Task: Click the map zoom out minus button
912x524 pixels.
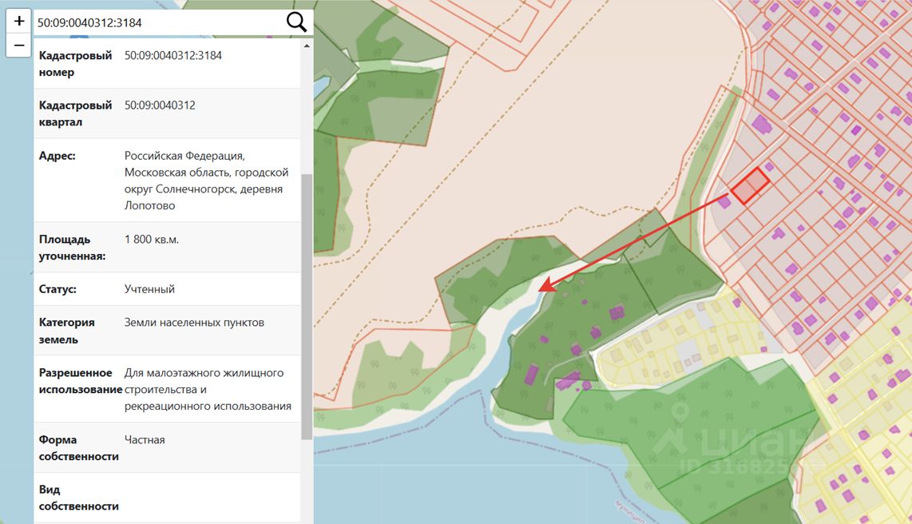Action: coord(18,46)
